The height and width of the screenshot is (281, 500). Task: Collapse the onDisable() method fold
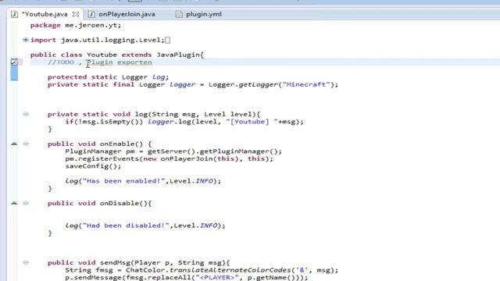(x=26, y=203)
